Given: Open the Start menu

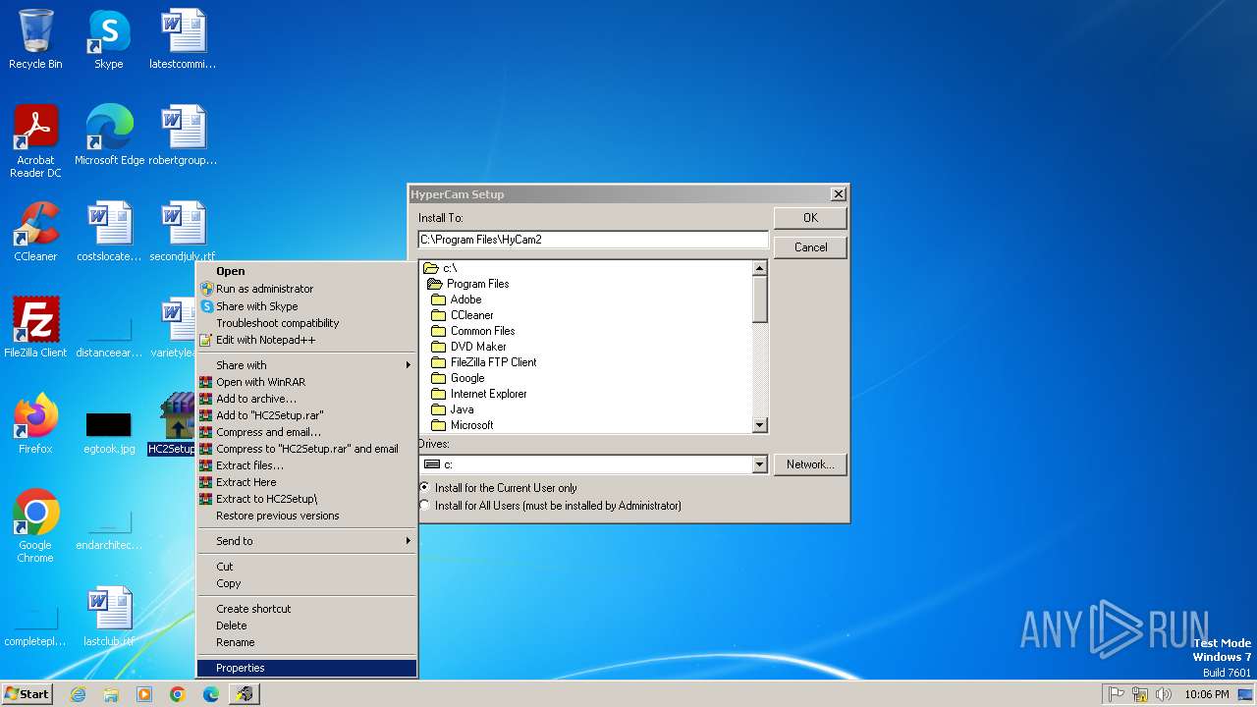Looking at the screenshot, I should 27,694.
